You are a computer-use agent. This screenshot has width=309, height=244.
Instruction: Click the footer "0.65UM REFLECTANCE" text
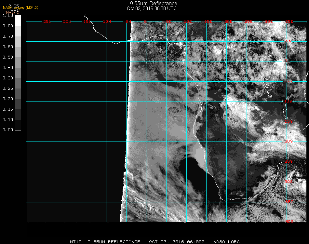pos(114,242)
